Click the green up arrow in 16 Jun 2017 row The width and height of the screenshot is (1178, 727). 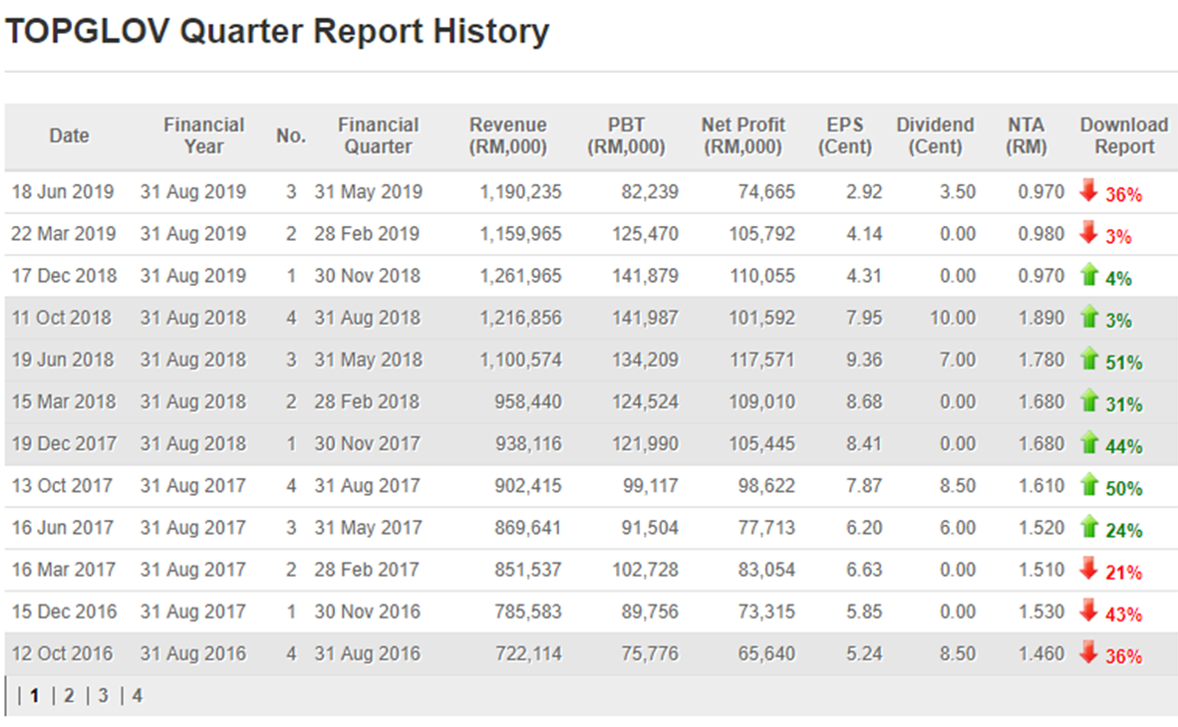click(x=1089, y=527)
